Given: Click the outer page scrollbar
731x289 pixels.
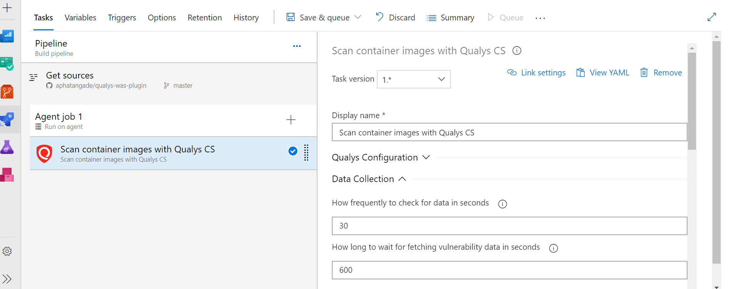Looking at the screenshot, I should click(716, 152).
